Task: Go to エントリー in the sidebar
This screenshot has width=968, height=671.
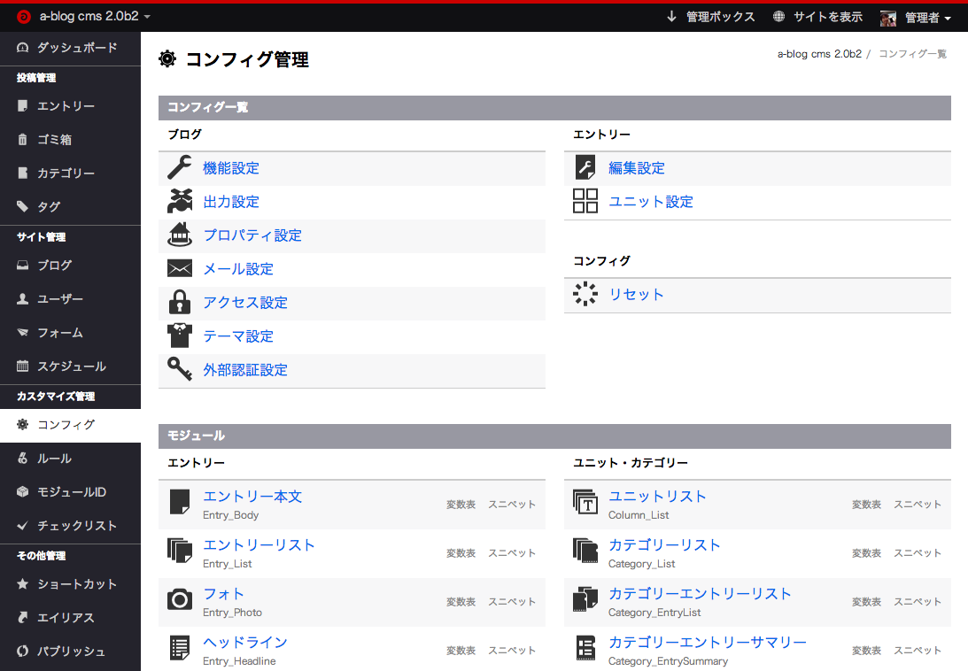Action: click(66, 106)
